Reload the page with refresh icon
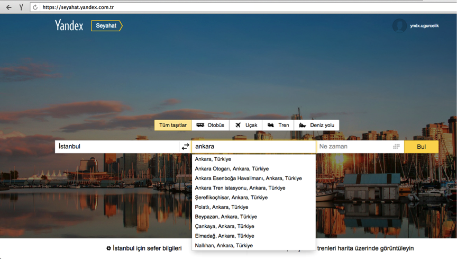Image resolution: width=457 pixels, height=259 pixels. 35,7
